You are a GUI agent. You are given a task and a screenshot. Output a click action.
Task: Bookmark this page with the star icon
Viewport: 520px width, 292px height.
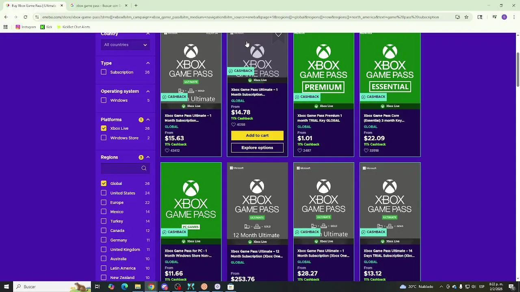466,17
